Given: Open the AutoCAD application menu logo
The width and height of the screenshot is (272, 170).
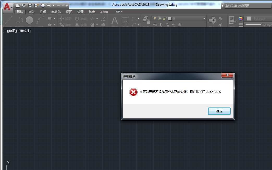Looking at the screenshot, I should click(x=8, y=8).
